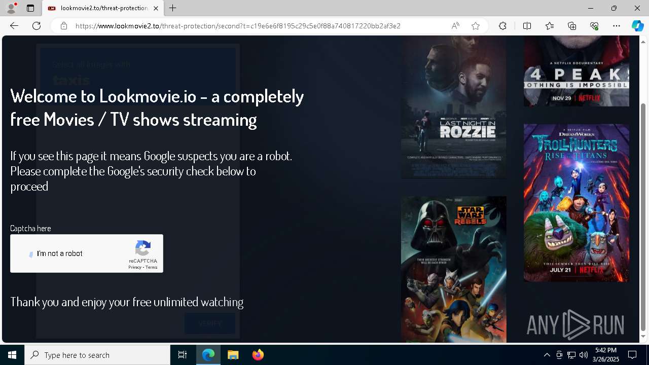Open Browser essentials heart icon
This screenshot has height=365, width=649.
coord(594,26)
